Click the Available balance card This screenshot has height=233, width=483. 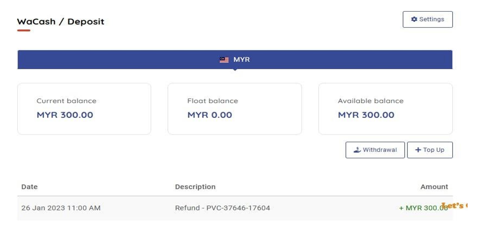pos(385,109)
